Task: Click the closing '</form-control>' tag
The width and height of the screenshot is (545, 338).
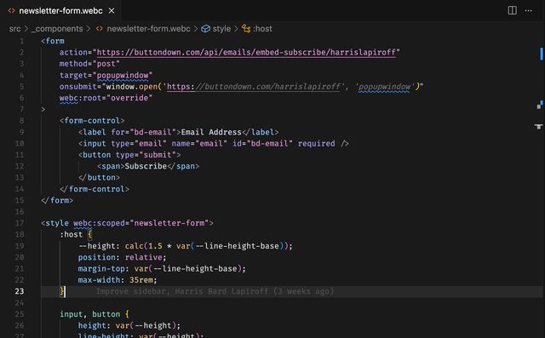Action: pyautogui.click(x=95, y=189)
